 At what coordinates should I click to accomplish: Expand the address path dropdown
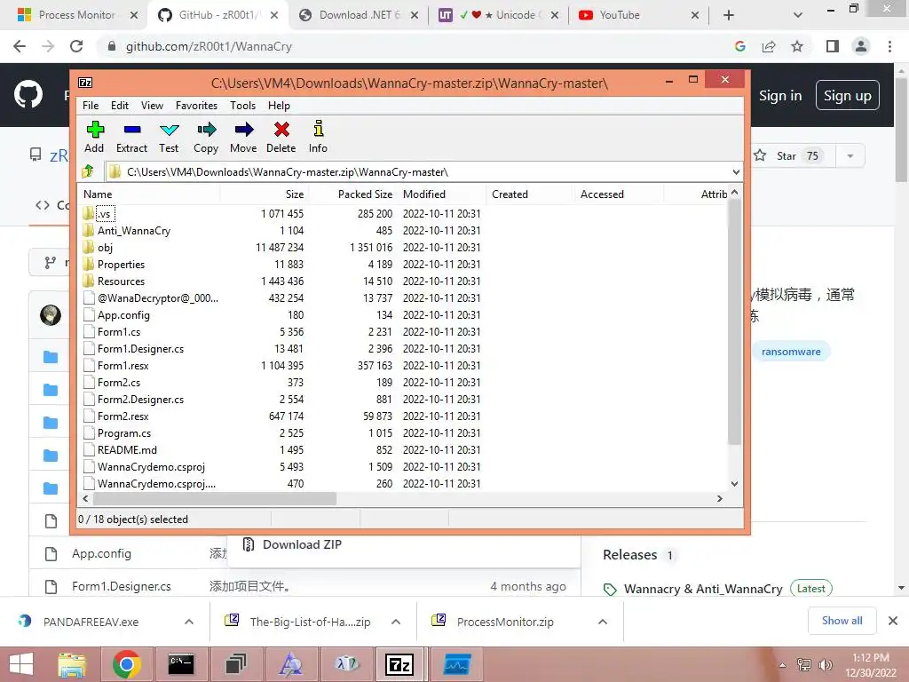point(736,171)
